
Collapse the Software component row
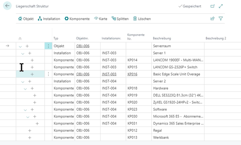(x=25, y=110)
